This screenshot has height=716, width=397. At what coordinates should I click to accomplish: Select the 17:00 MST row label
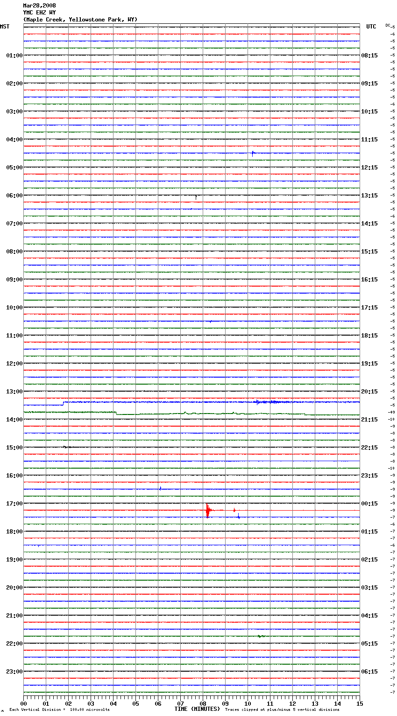(14, 504)
